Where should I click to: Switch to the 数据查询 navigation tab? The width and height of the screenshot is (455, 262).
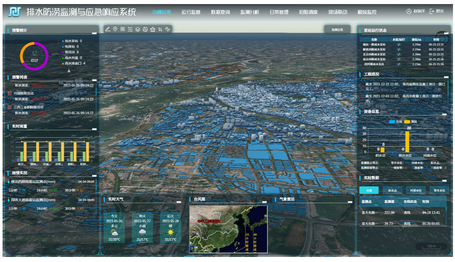220,12
